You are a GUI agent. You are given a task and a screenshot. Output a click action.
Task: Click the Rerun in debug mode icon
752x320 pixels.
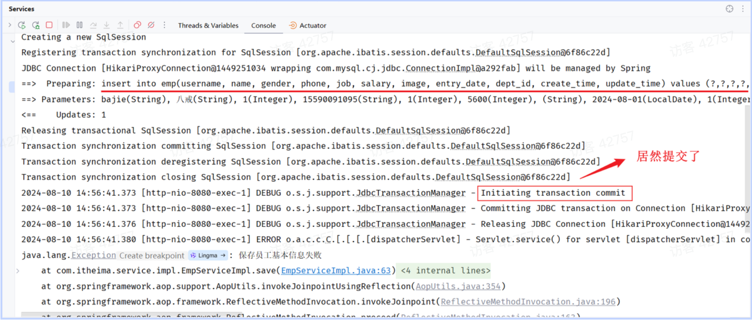click(x=36, y=25)
